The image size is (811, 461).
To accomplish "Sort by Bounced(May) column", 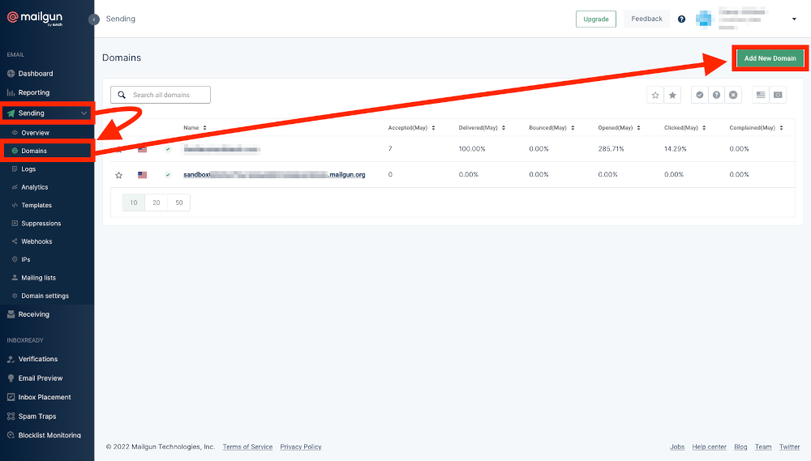I will click(551, 128).
